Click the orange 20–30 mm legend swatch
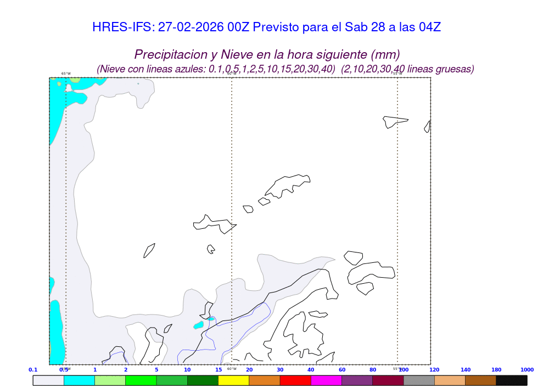The image size is (549, 388). (265, 380)
